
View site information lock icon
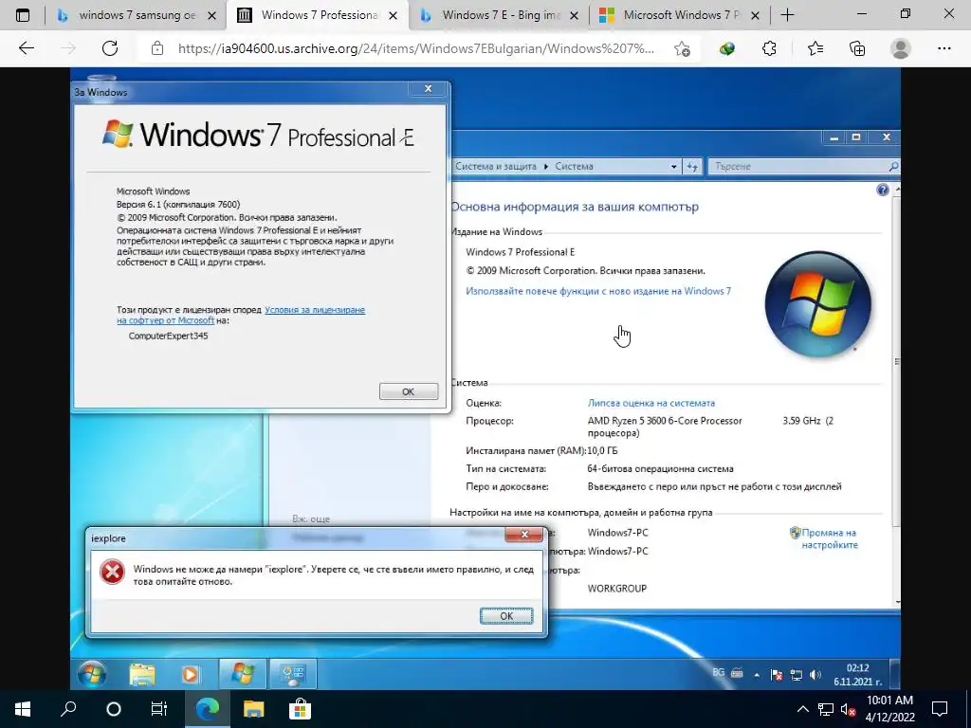click(x=157, y=48)
